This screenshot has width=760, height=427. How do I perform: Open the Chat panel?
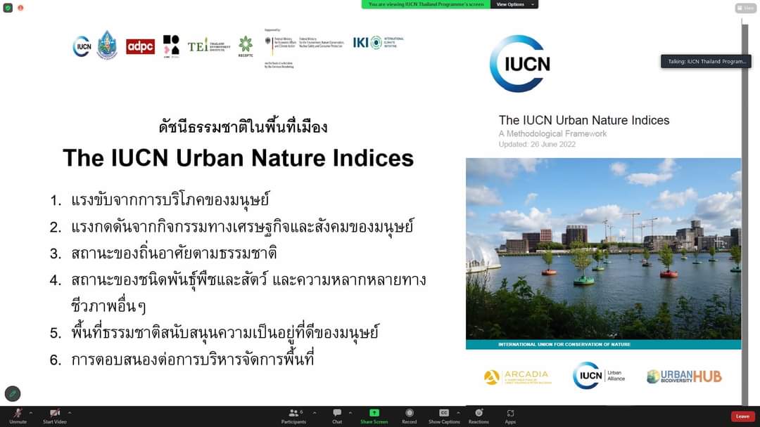coord(337,415)
